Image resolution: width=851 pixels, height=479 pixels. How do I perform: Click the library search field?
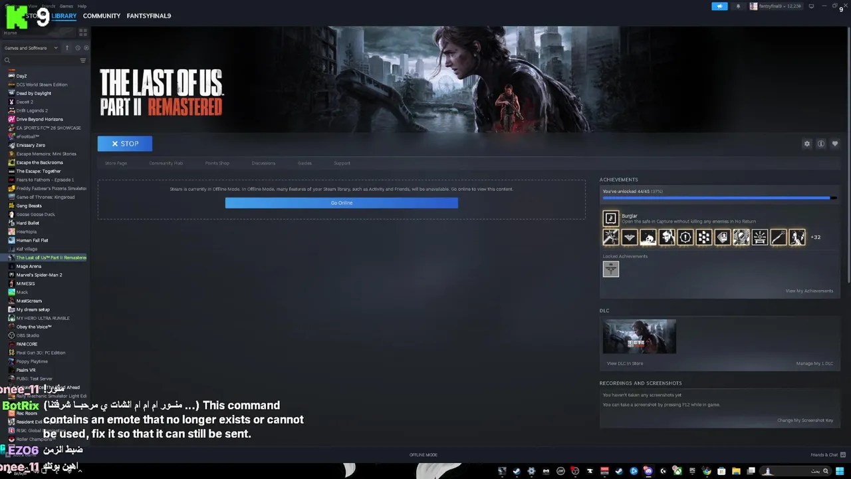click(40, 61)
